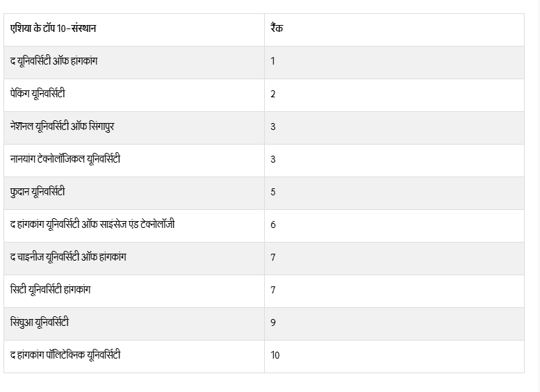Viewport: 540px width, 392px height.
Task: Click the 'रैंक' column header
Action: tap(277, 29)
